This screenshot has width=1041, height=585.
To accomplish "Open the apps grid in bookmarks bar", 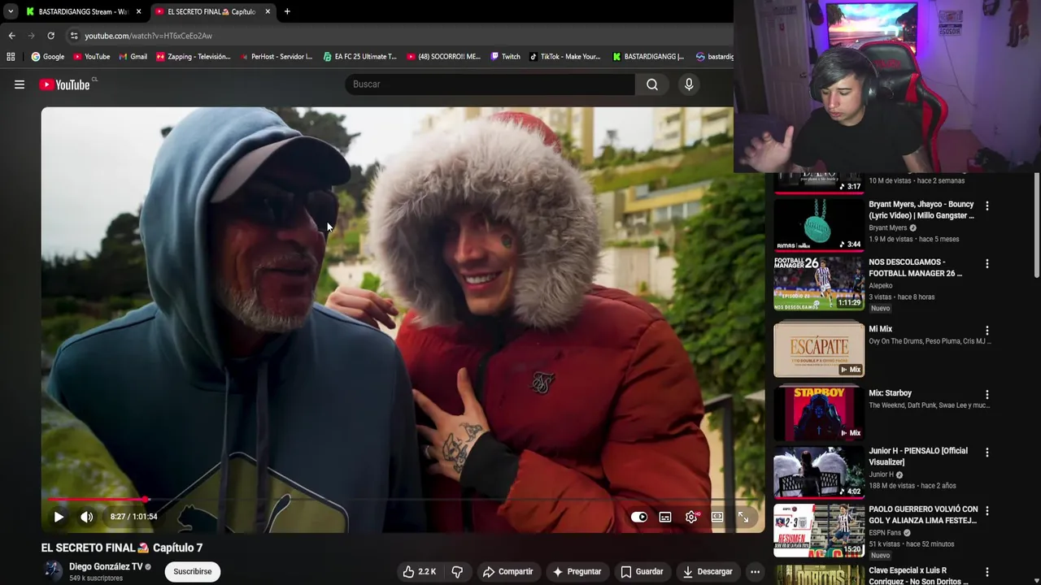I will pos(11,57).
